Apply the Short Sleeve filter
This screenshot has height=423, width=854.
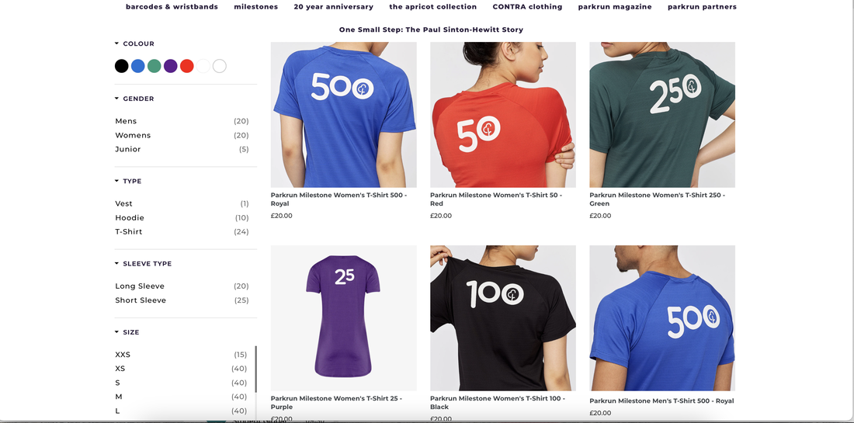point(182,300)
